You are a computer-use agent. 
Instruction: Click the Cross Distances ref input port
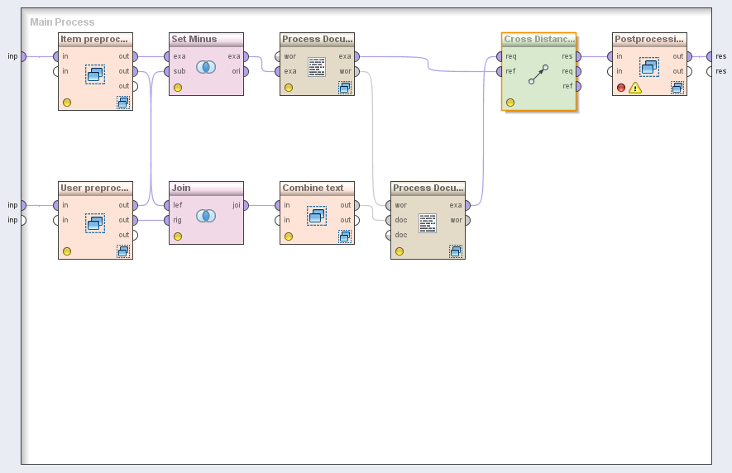pos(499,71)
